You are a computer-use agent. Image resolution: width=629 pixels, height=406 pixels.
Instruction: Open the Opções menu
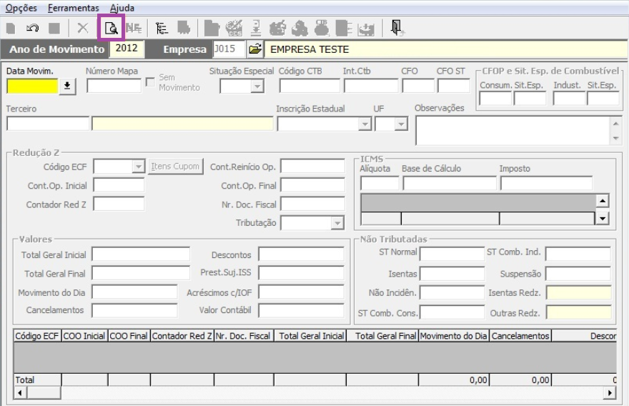point(21,7)
